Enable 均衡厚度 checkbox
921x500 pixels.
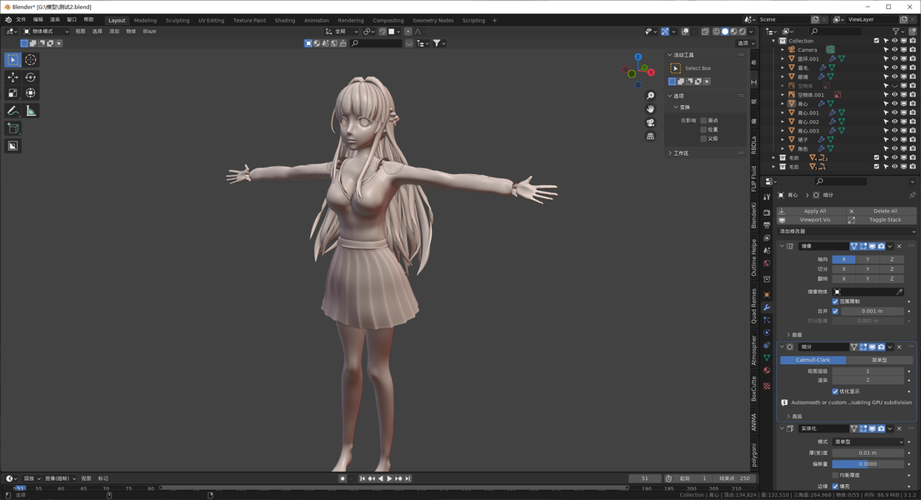pyautogui.click(x=835, y=475)
